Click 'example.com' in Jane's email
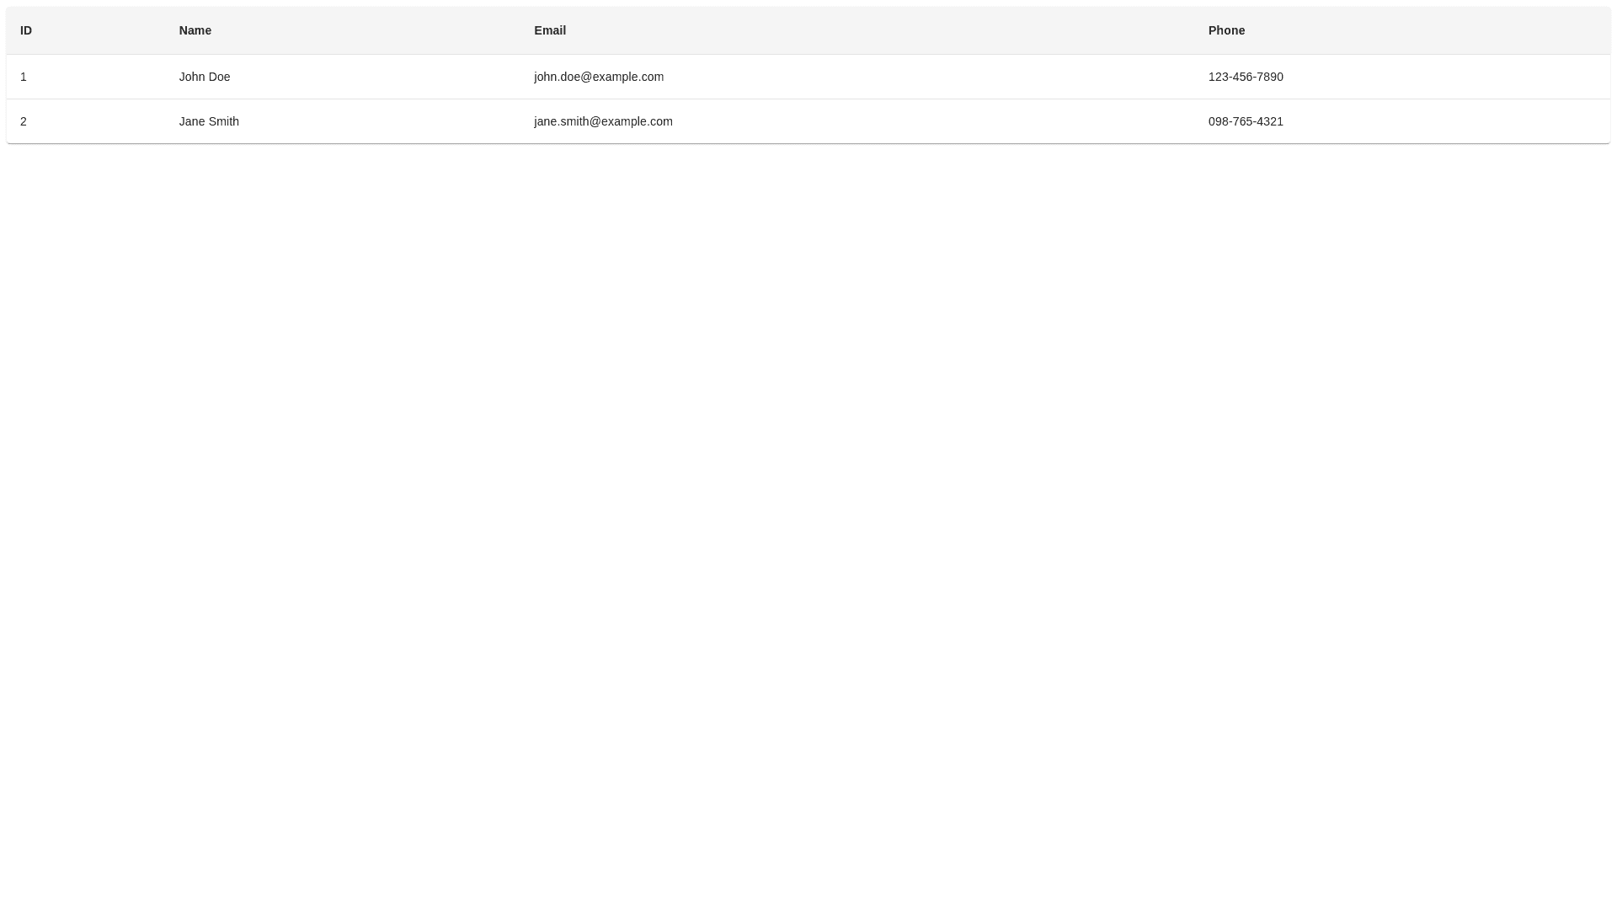The image size is (1617, 910). pos(638,121)
